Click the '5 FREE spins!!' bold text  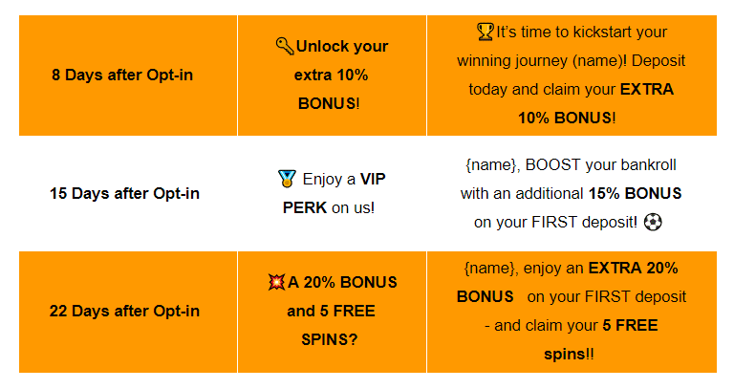601,339
